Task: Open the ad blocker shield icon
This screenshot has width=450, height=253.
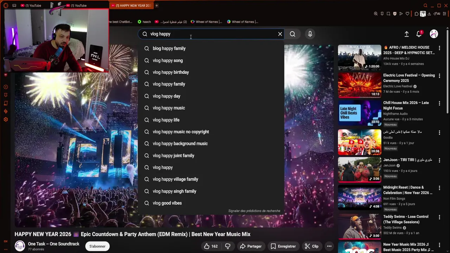Action: 394,14
